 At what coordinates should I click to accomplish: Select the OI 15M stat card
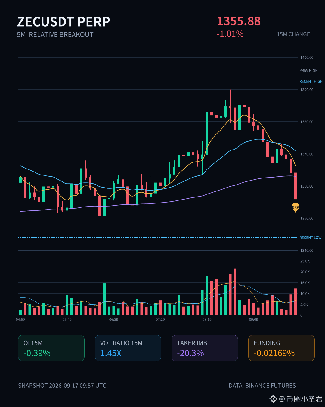click(x=51, y=348)
